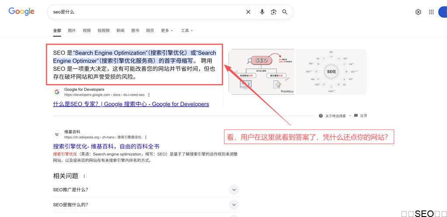This screenshot has width=447, height=217.
Task: Switch to the 新闻 tab
Action: (120, 31)
